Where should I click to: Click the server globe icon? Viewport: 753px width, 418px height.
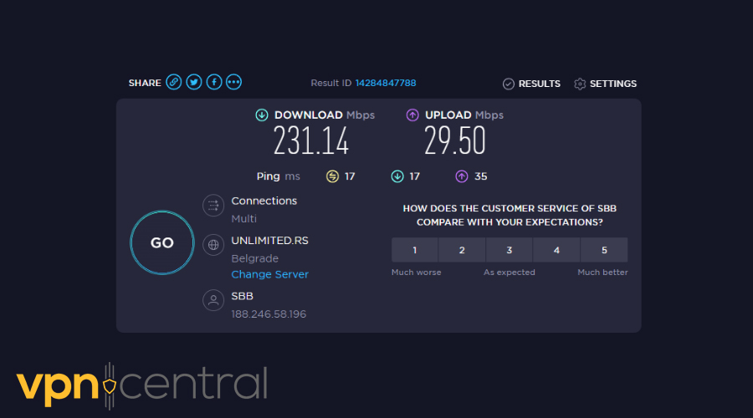(x=213, y=245)
